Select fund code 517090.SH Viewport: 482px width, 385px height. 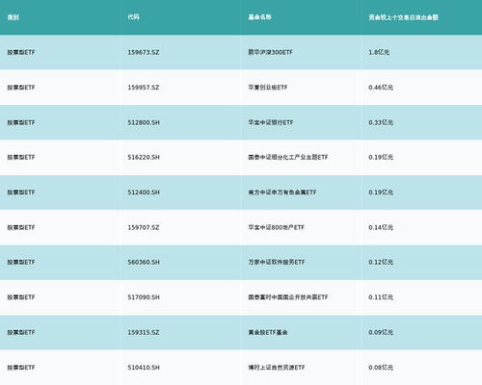tap(144, 297)
